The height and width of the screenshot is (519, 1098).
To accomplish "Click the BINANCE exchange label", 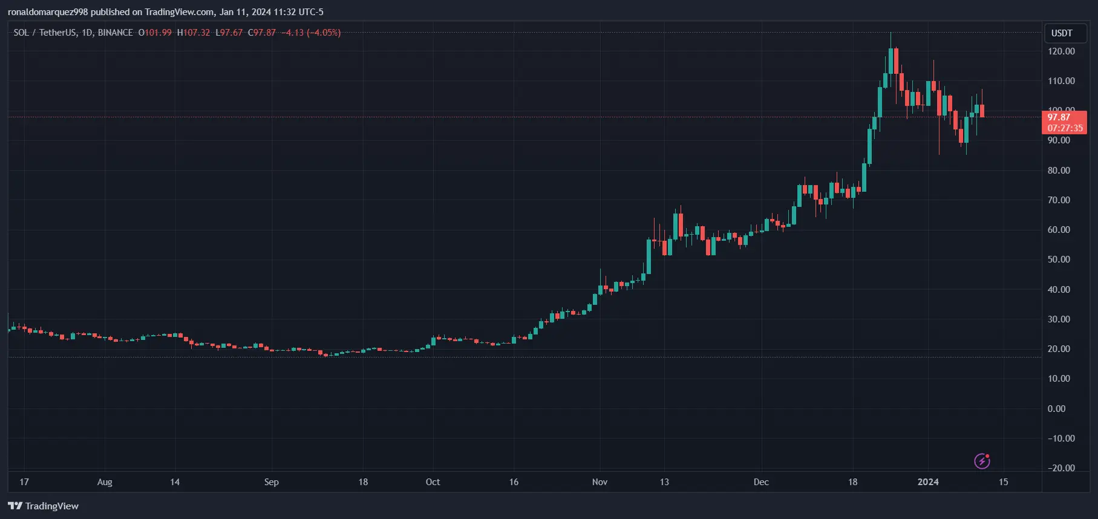I will 115,33.
